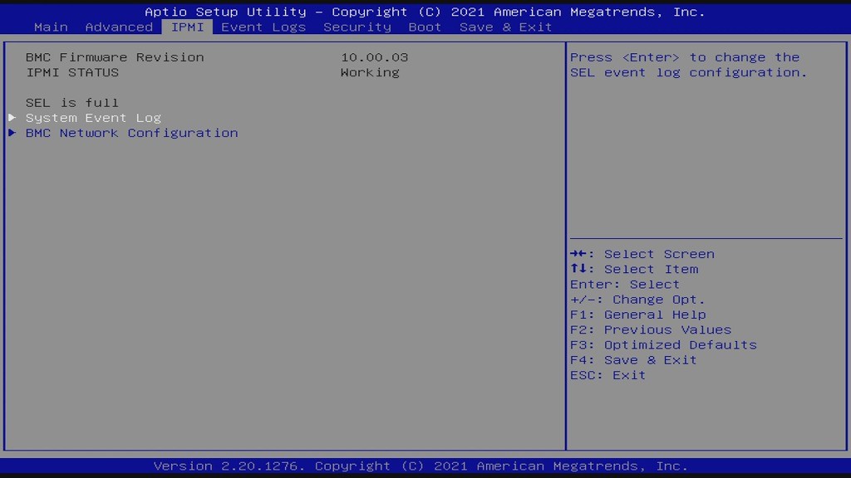Click the F4: Save & Exit hint
This screenshot has width=851, height=478.
633,360
